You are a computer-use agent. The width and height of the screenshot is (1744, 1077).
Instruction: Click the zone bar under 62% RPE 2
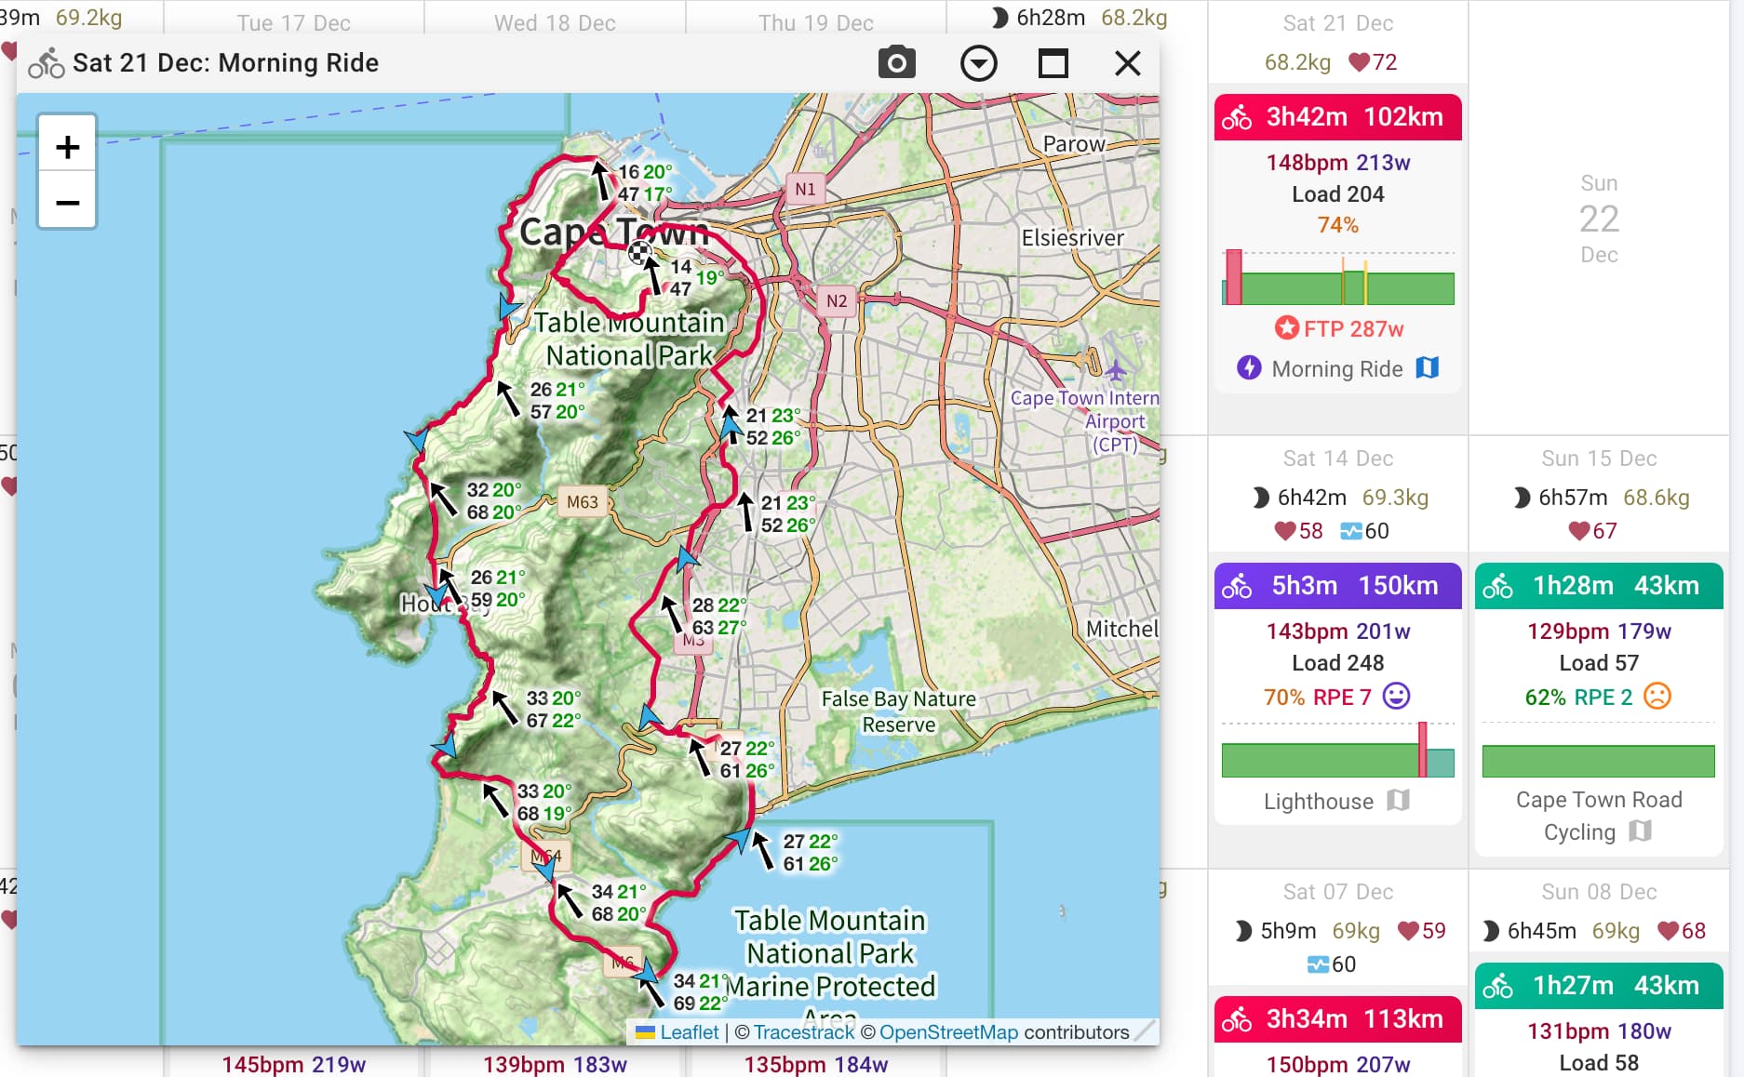coord(1598,761)
